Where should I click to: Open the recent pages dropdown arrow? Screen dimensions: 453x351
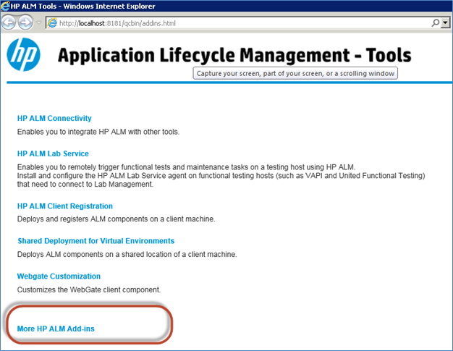click(39, 23)
